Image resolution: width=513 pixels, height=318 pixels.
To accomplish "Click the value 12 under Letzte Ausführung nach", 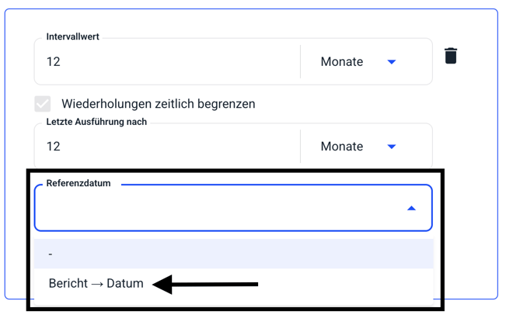I will (x=54, y=147).
